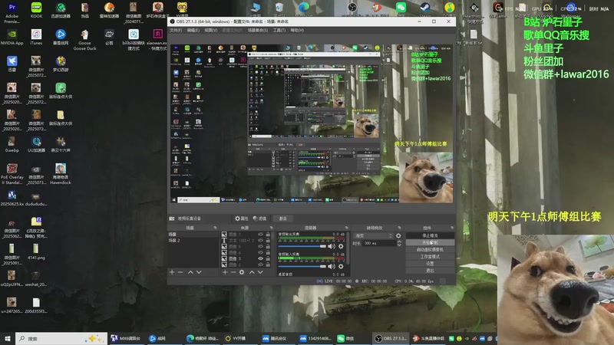This screenshot has height=345, width=614.
Task: Open the PoE Overlay II shortcut
Action: click(x=12, y=174)
